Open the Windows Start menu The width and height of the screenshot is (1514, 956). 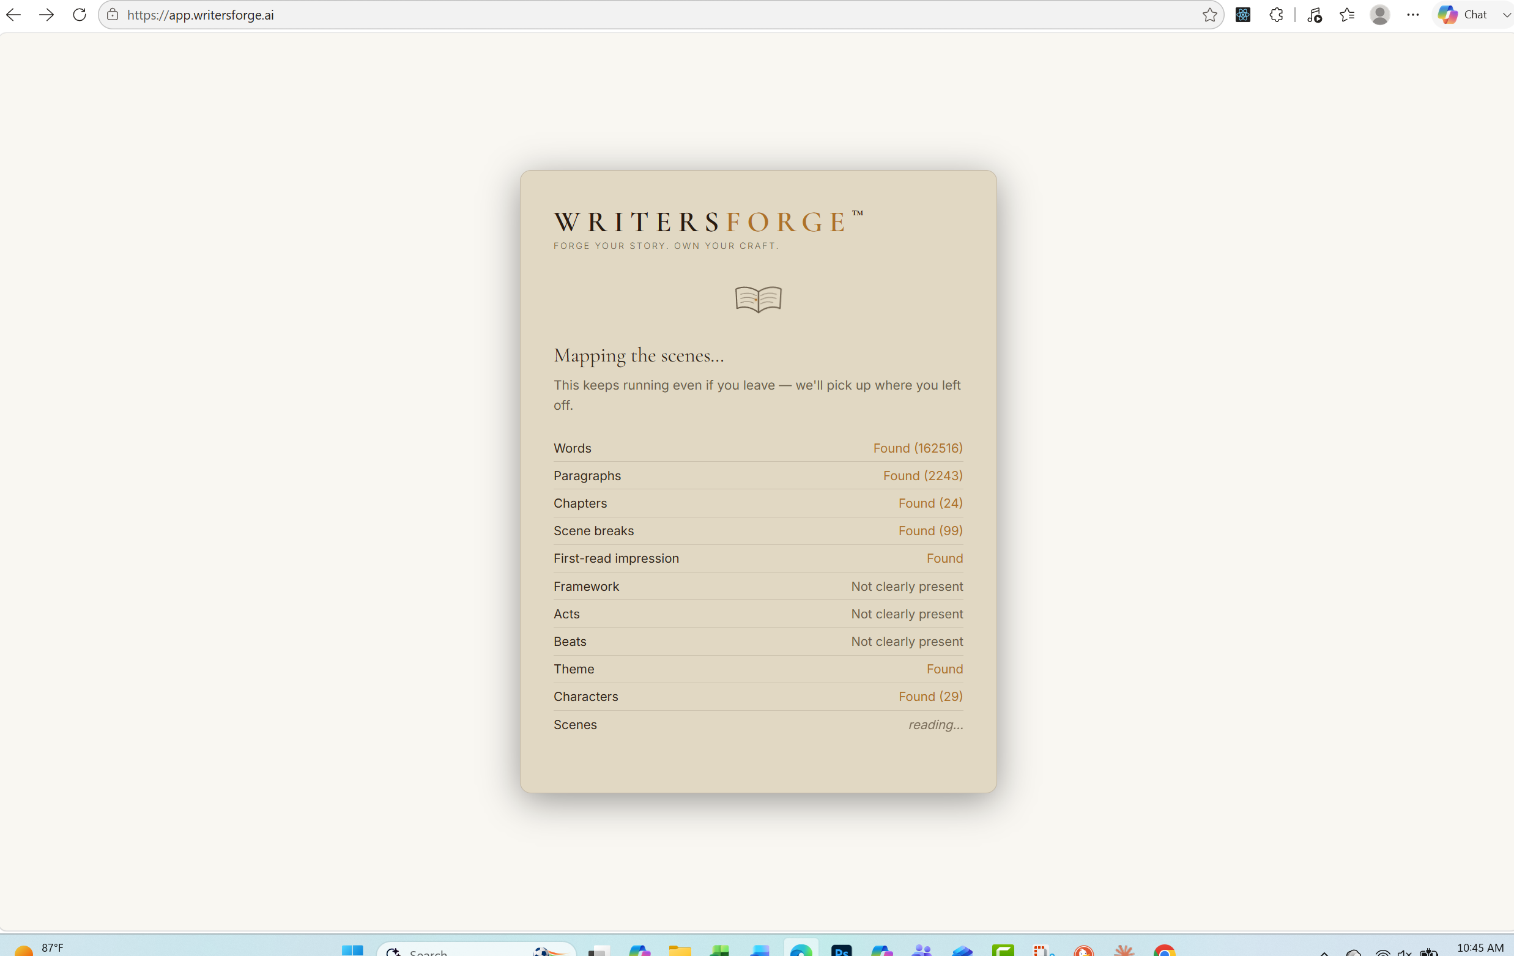tap(352, 950)
